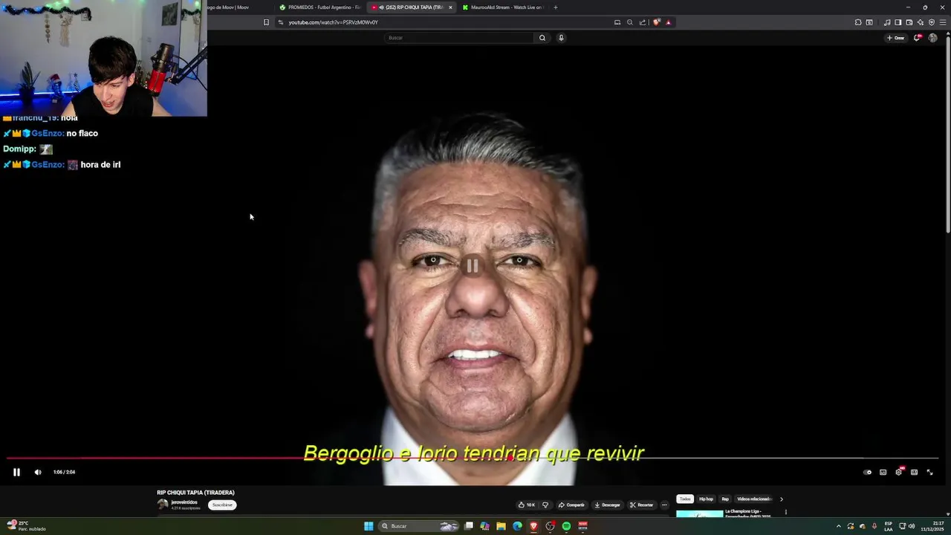This screenshot has width=951, height=535.
Task: Open the weather widget on taskbar
Action: (25, 526)
